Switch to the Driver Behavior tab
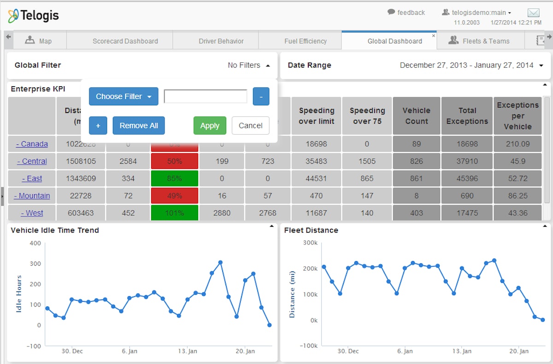 (221, 41)
